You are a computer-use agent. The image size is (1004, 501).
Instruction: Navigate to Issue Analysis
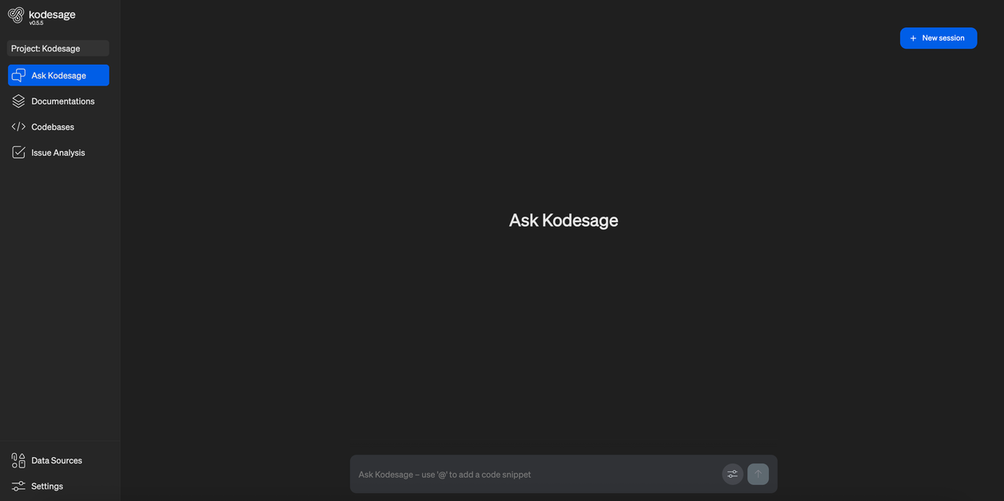click(x=58, y=152)
